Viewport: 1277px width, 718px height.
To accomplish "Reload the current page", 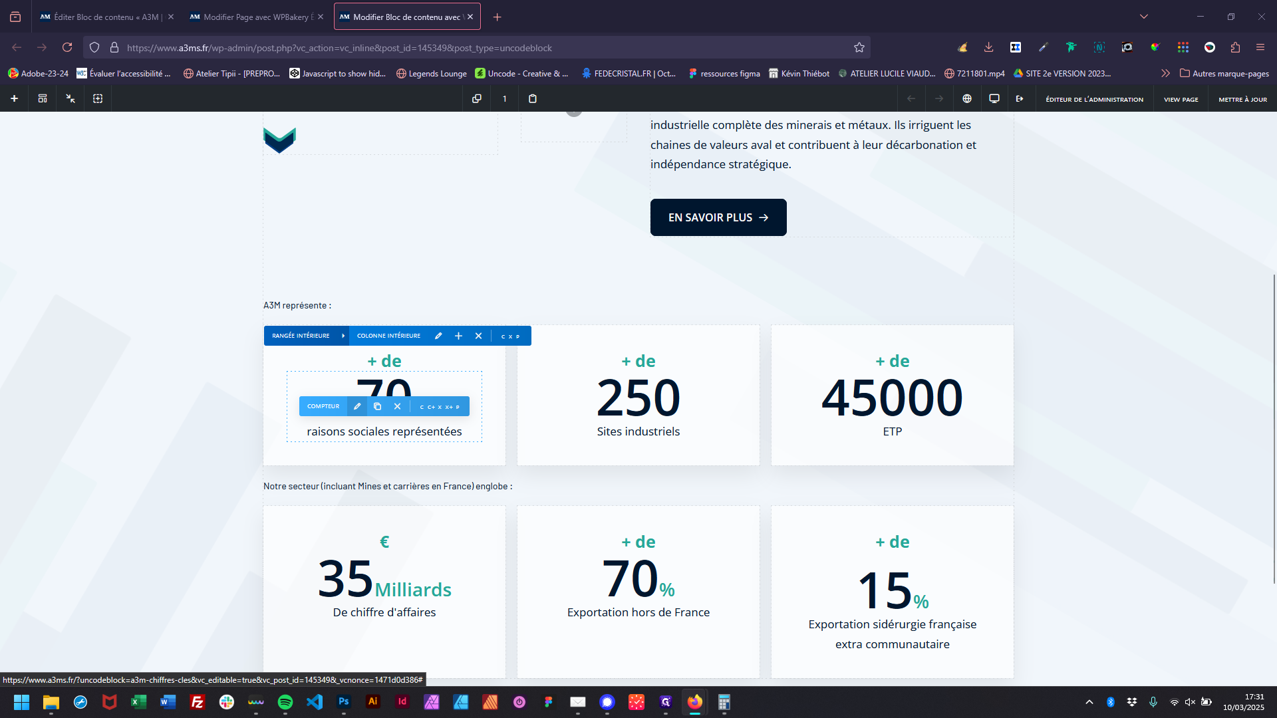I will (67, 47).
